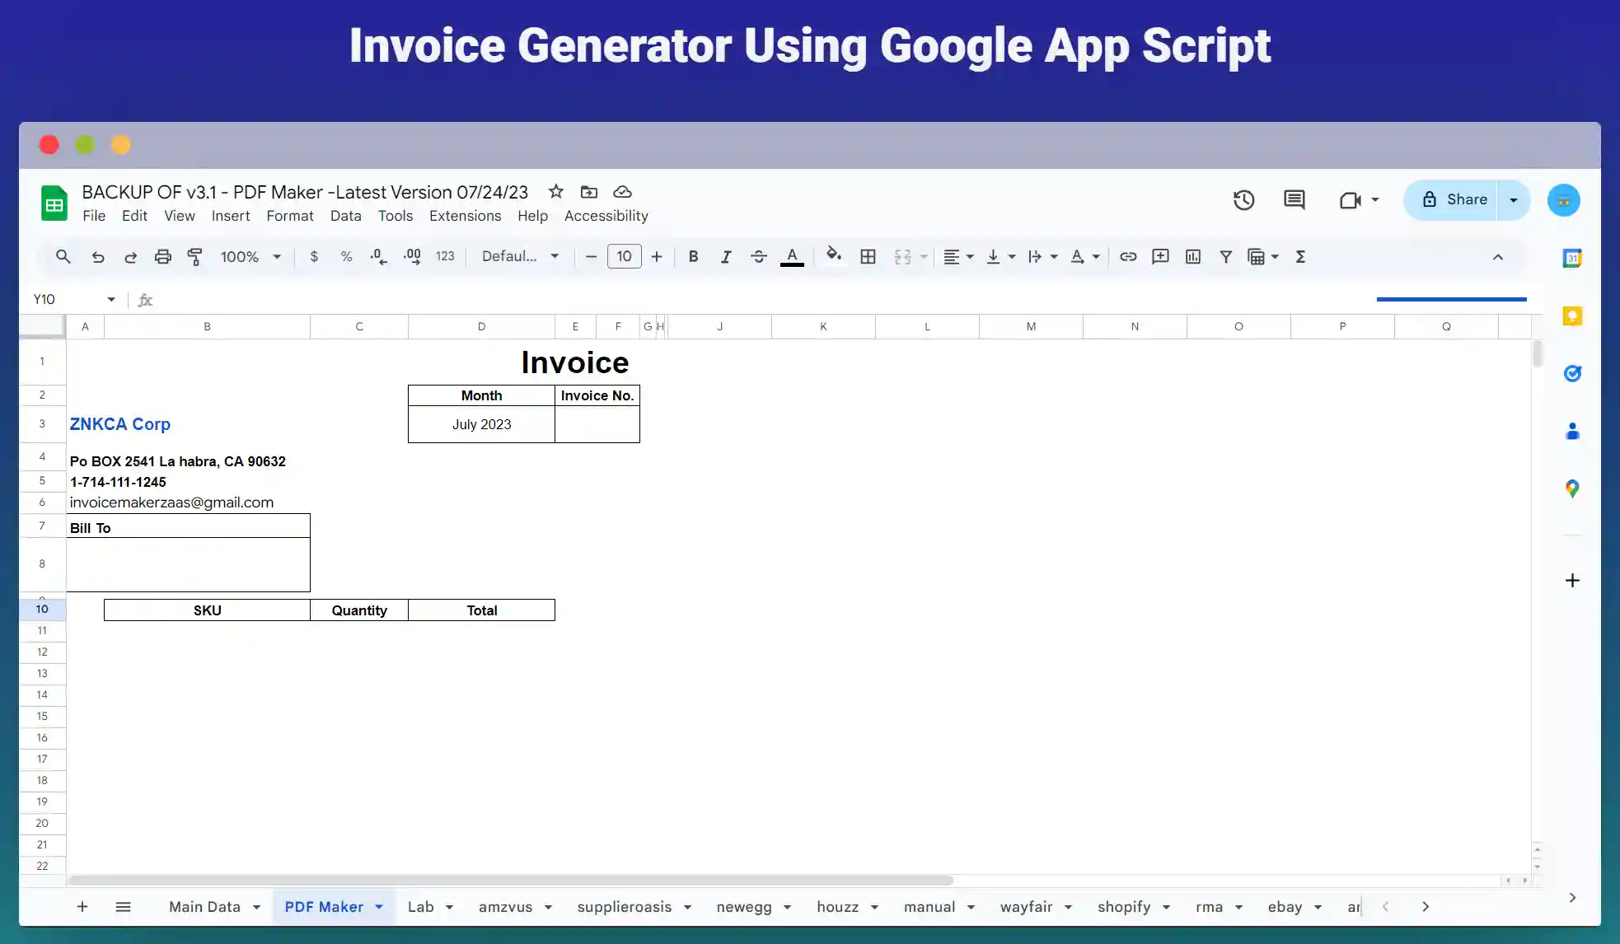Click the sum/sigma function icon
Image resolution: width=1620 pixels, height=944 pixels.
point(1299,256)
